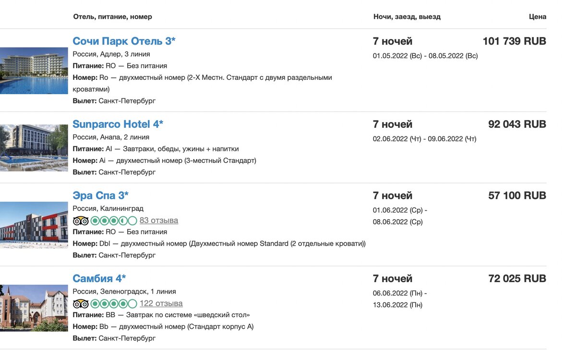
Task: Open the Sunparco Hotel photo thumbnail
Action: click(x=34, y=148)
